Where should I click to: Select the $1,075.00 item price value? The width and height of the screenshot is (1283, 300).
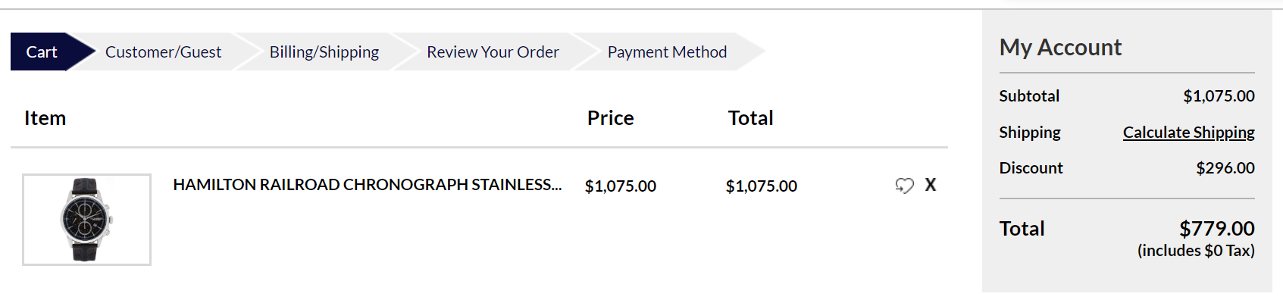coord(620,186)
